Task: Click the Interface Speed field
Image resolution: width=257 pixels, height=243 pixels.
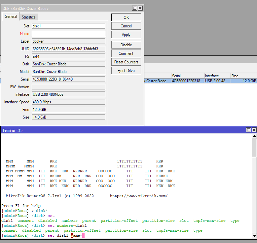Action: click(68, 102)
